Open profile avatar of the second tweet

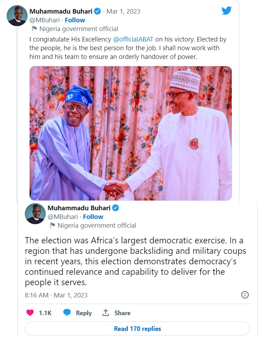pyautogui.click(x=35, y=213)
